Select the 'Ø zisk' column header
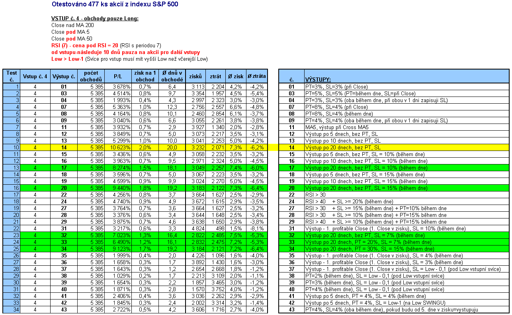This screenshot has width=512, height=315. click(x=236, y=76)
